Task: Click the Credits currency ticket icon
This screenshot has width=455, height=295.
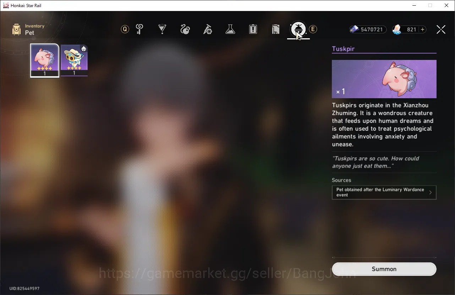Action: click(x=354, y=29)
